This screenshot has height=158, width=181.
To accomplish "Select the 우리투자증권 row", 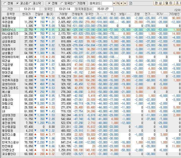I will click(91, 80).
